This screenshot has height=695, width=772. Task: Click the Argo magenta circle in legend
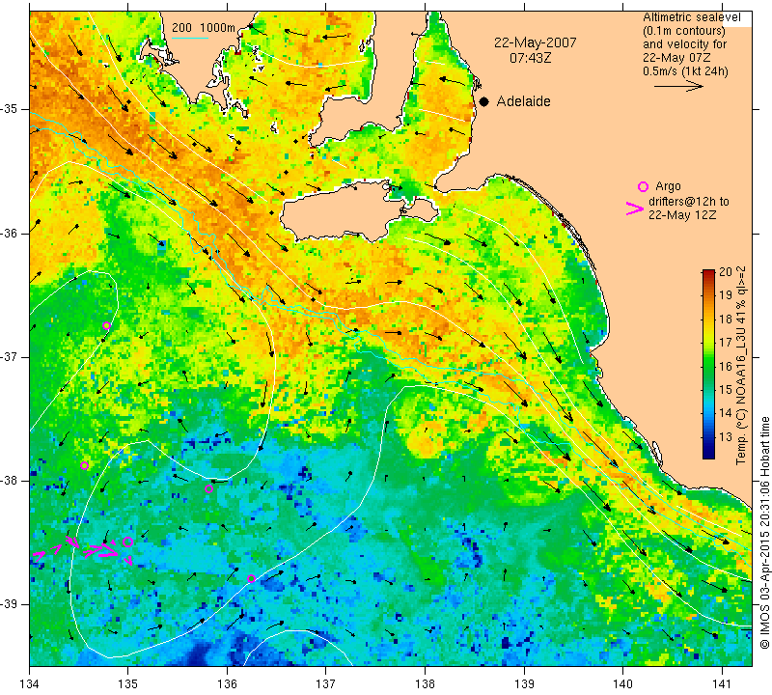coord(643,186)
